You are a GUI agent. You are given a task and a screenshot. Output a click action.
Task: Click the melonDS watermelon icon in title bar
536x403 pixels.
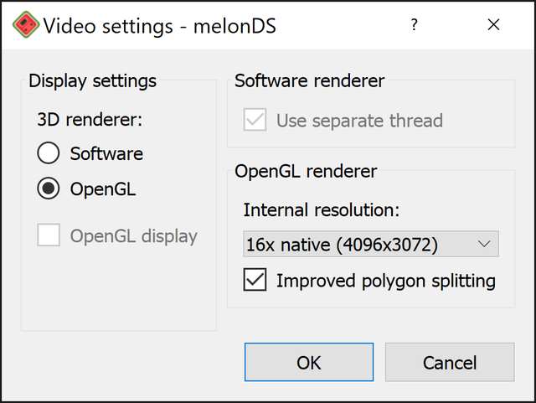(x=26, y=24)
